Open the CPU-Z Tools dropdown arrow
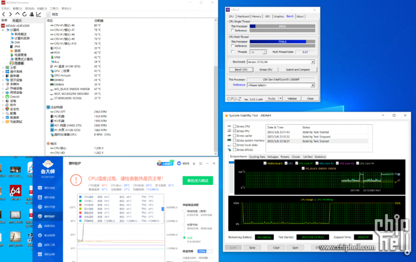The width and height of the screenshot is (416, 262). [281, 98]
